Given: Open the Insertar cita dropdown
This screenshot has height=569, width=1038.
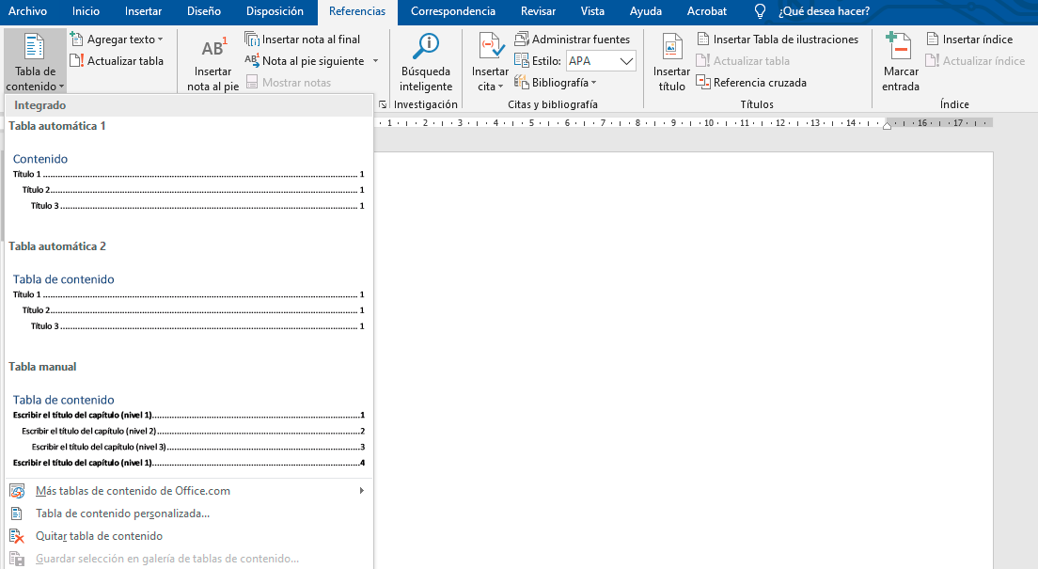Looking at the screenshot, I should [x=490, y=87].
